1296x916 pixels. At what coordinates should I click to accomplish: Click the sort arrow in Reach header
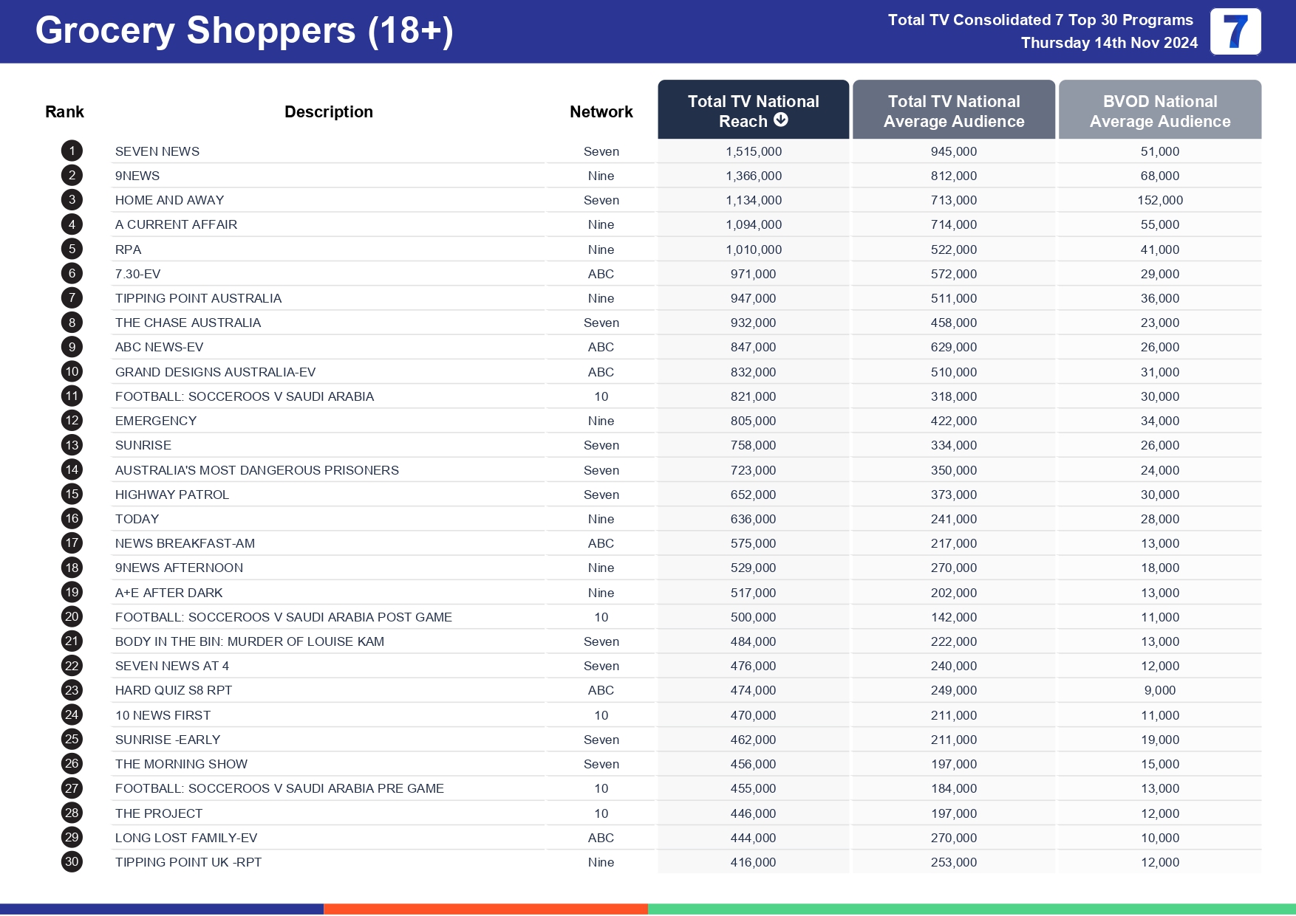[x=781, y=120]
